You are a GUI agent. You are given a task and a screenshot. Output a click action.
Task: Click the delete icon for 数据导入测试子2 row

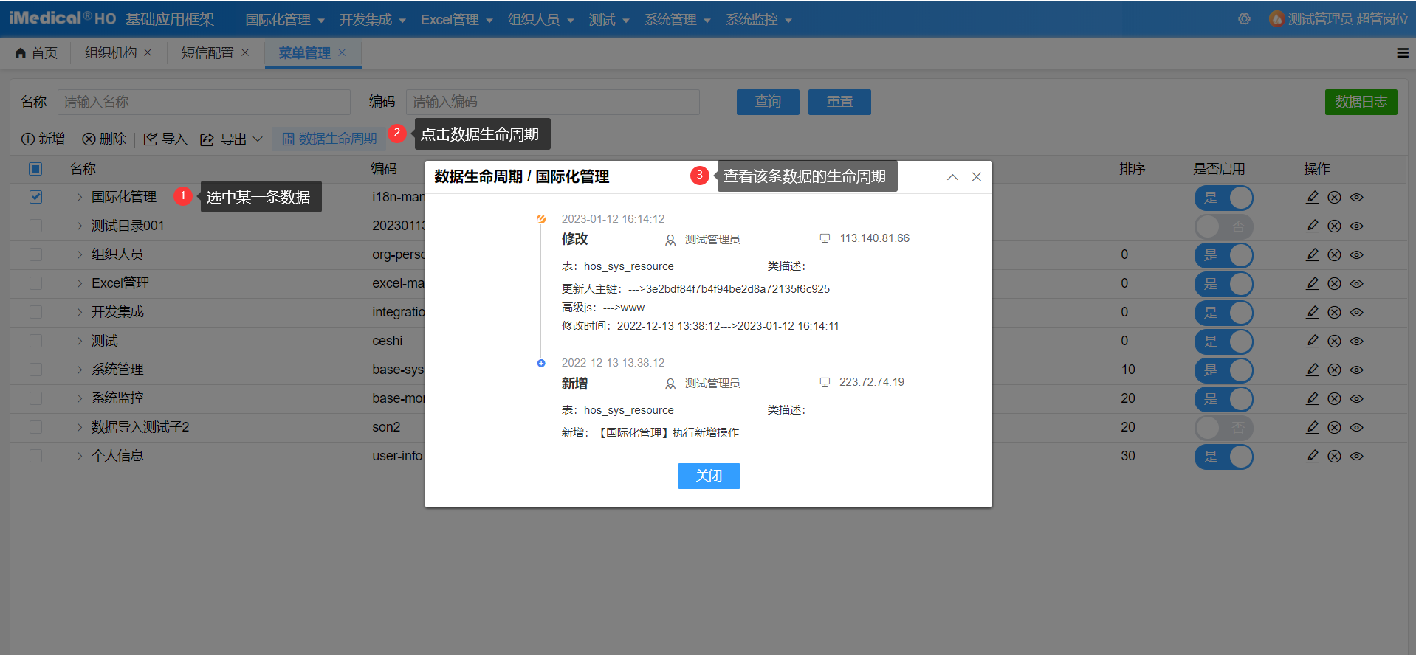tap(1334, 427)
